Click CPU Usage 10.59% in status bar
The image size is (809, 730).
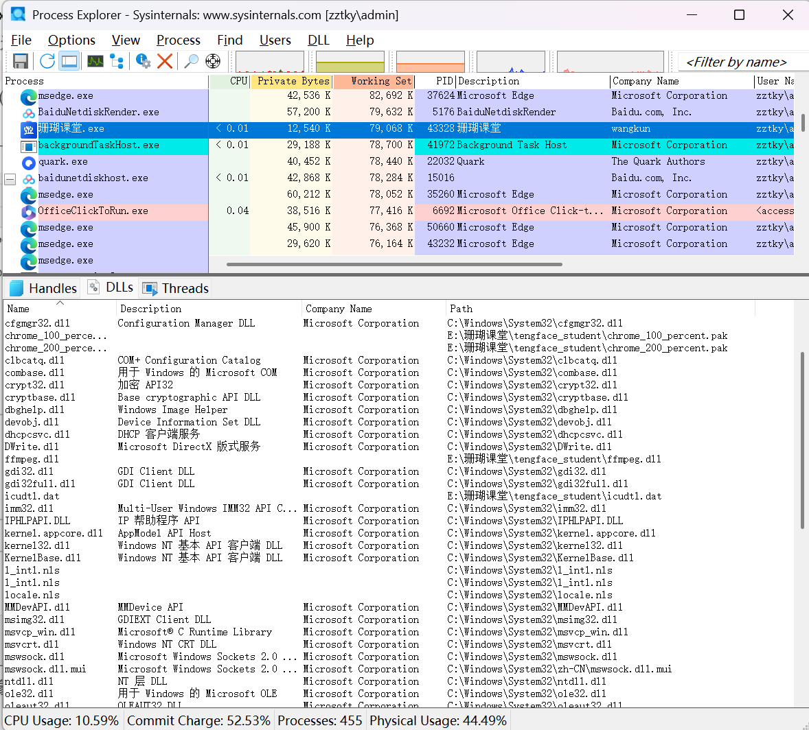point(61,720)
